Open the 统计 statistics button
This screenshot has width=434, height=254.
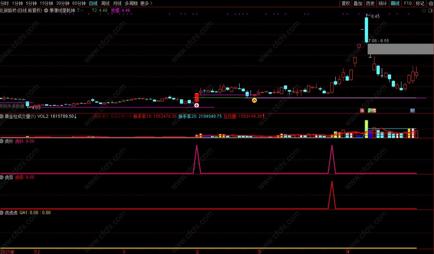383,3
